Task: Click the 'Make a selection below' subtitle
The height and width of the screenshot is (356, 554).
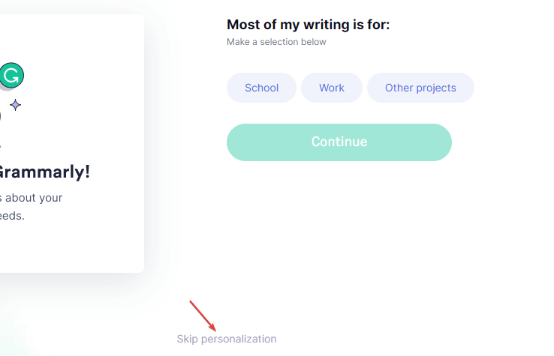Action: click(x=276, y=42)
